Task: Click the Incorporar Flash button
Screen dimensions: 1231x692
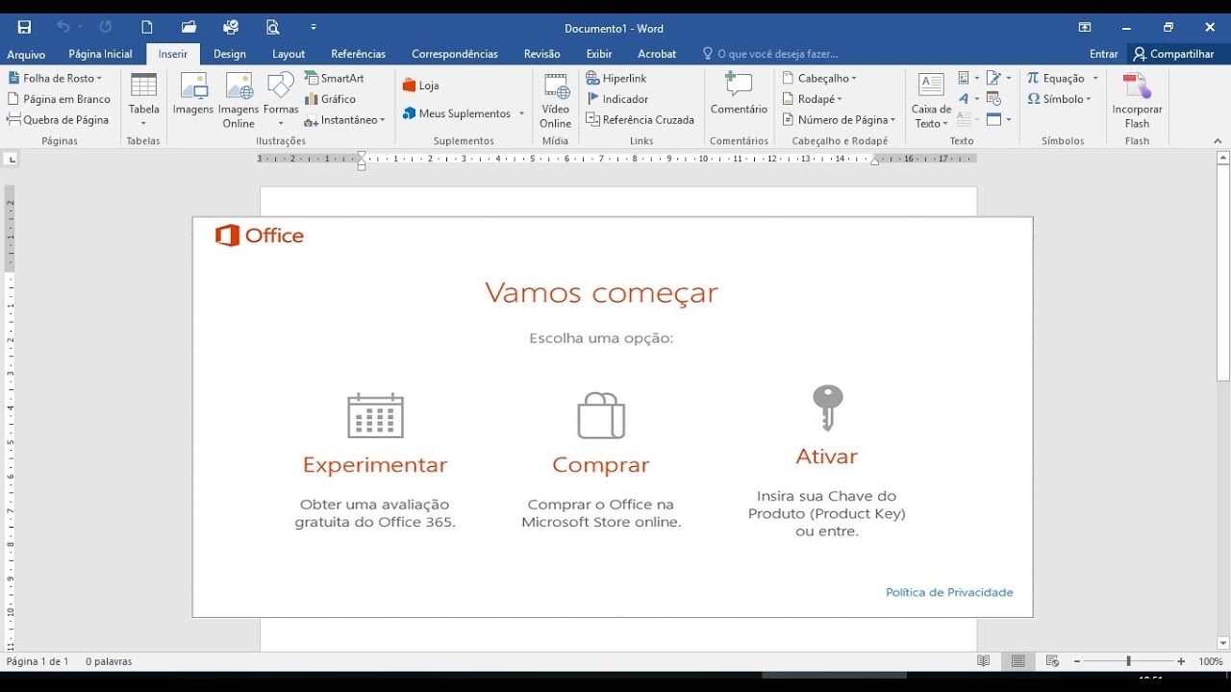Action: point(1138,100)
